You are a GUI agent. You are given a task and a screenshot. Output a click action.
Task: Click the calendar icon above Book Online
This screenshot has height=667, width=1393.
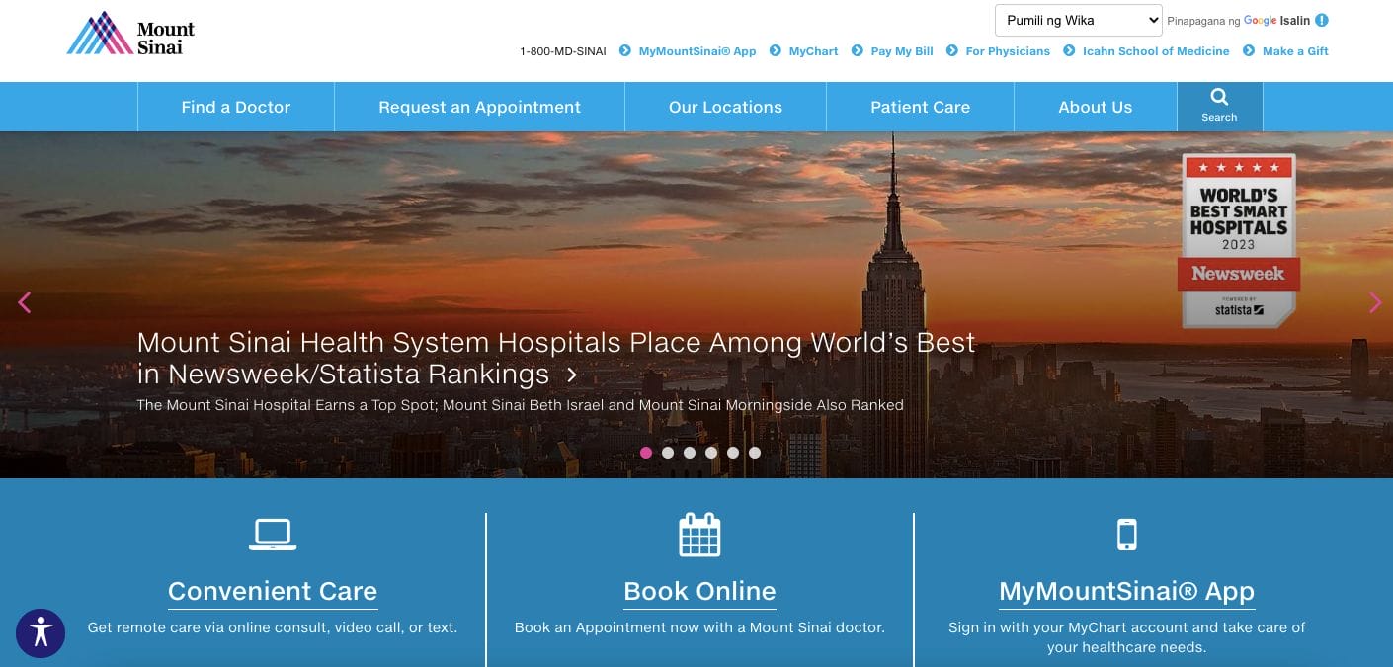pos(699,535)
